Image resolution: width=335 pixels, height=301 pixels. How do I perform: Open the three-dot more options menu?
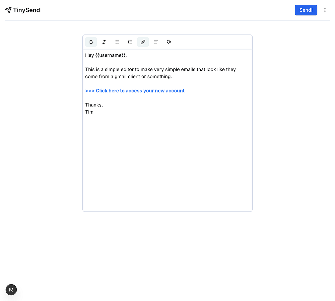325,10
